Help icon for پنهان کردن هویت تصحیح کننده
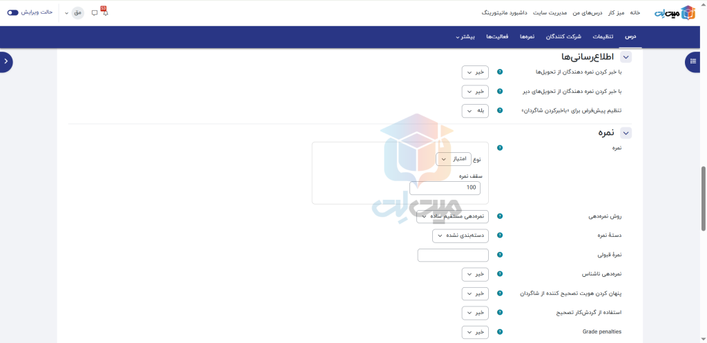Screen dimensions: 707x343 tap(500, 293)
